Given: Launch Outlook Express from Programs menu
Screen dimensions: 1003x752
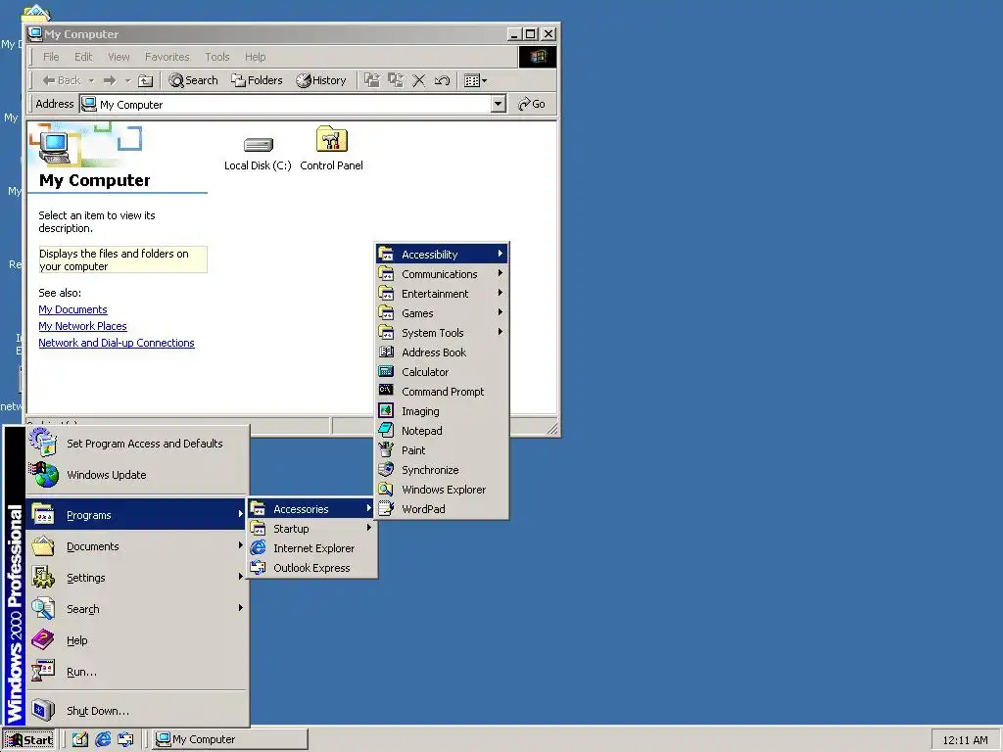Looking at the screenshot, I should pyautogui.click(x=311, y=568).
